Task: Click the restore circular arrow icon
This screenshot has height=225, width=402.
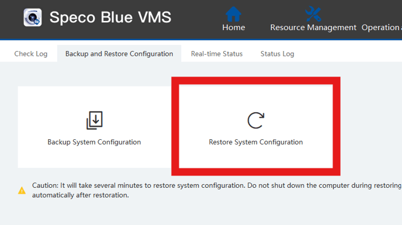Action: click(256, 120)
